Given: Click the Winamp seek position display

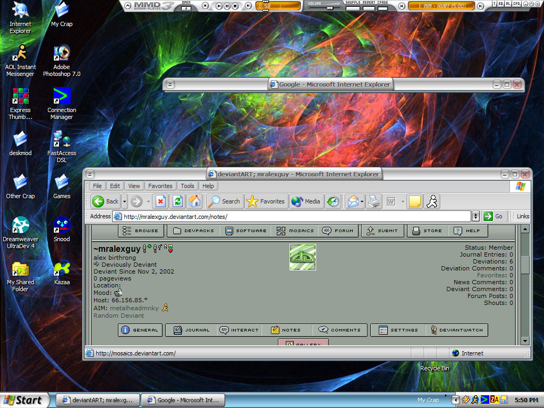Looking at the screenshot, I should tap(278, 6).
